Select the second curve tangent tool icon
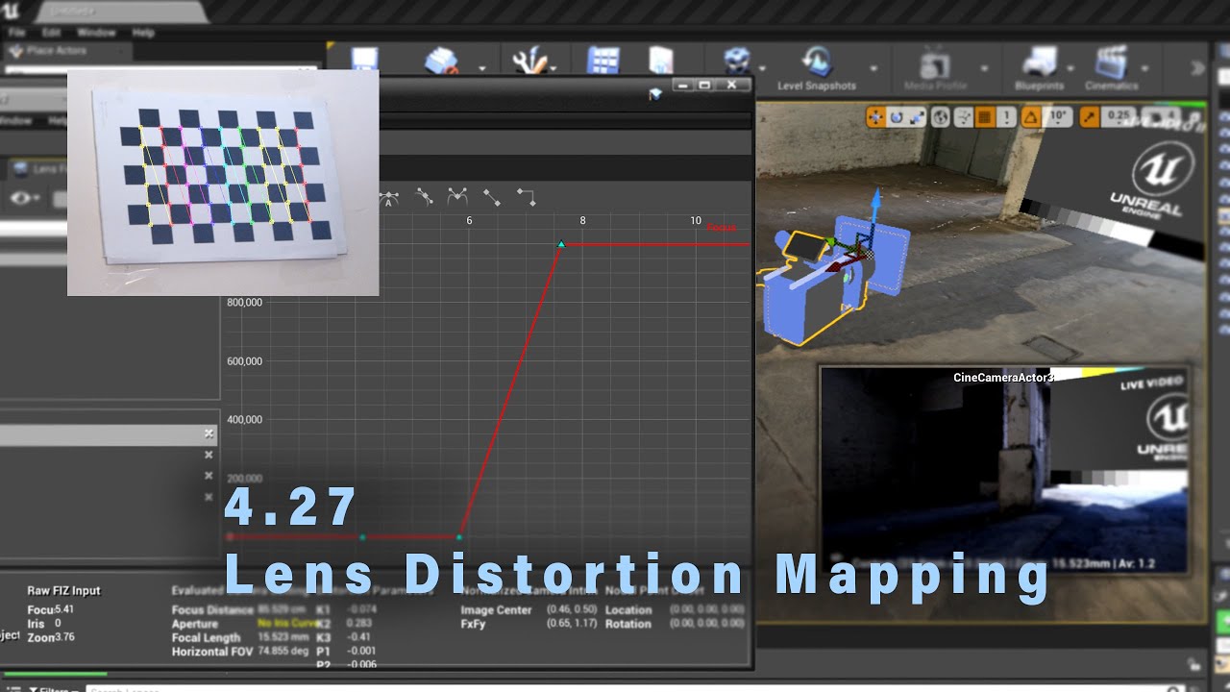The image size is (1230, 692). (424, 197)
